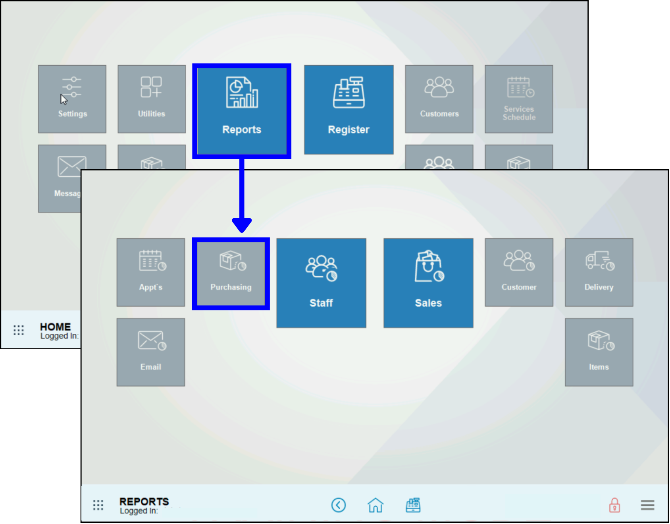Open the Sales reports tile
The width and height of the screenshot is (670, 524).
point(428,282)
